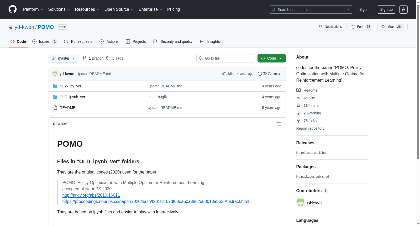Viewport: 420px width, 226px height.
Task: Open the Releases section heading link
Action: click(305, 143)
